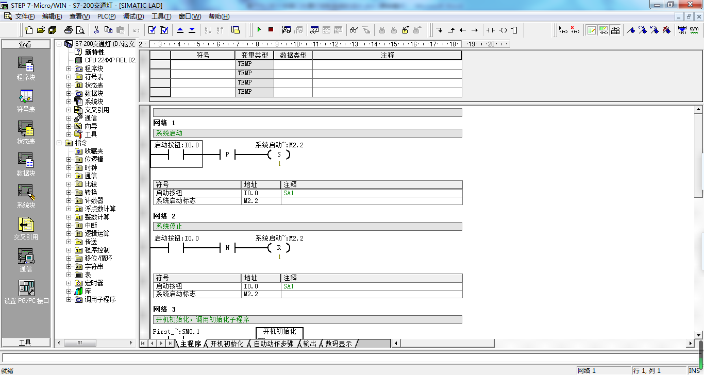This screenshot has width=704, height=375.
Task: Open 数据块 from the left navigation bar
Action: (x=26, y=164)
